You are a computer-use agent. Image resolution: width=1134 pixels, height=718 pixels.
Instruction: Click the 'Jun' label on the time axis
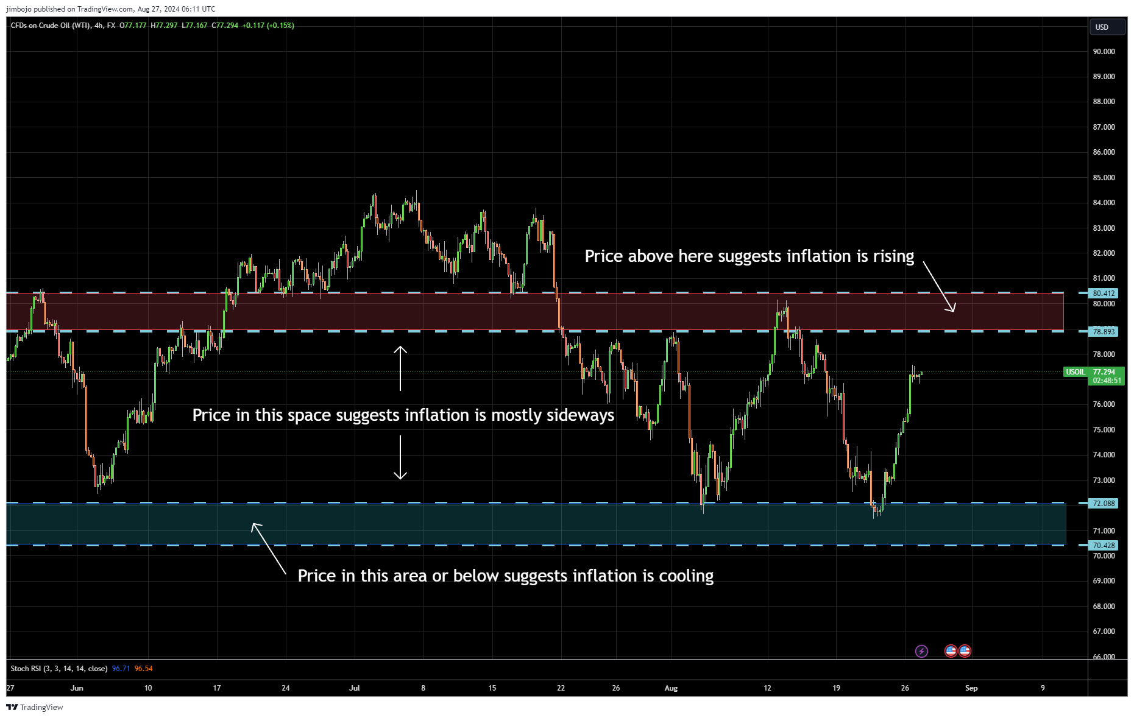coord(77,688)
